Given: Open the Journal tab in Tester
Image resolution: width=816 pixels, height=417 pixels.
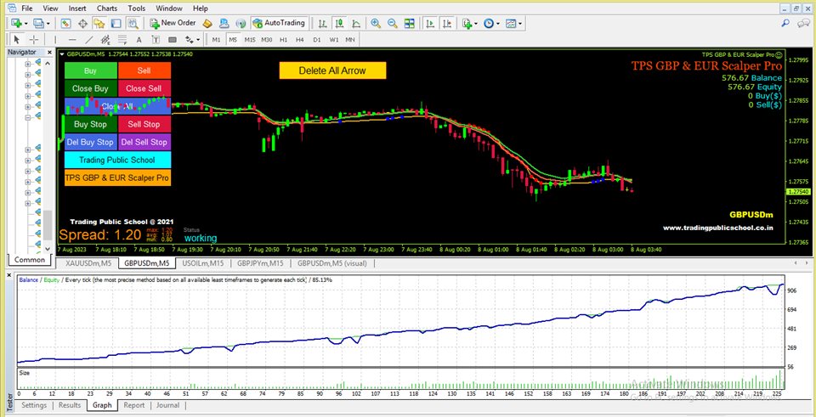Looking at the screenshot, I should pos(167,405).
